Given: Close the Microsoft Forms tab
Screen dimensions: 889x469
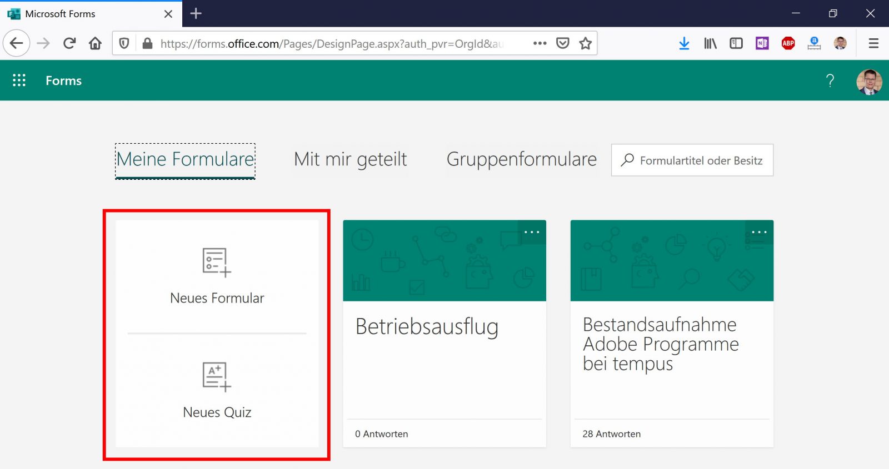Looking at the screenshot, I should [168, 14].
